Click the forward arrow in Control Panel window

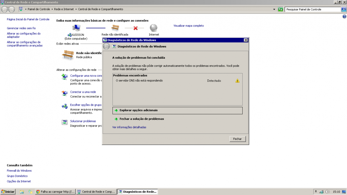click(12, 9)
